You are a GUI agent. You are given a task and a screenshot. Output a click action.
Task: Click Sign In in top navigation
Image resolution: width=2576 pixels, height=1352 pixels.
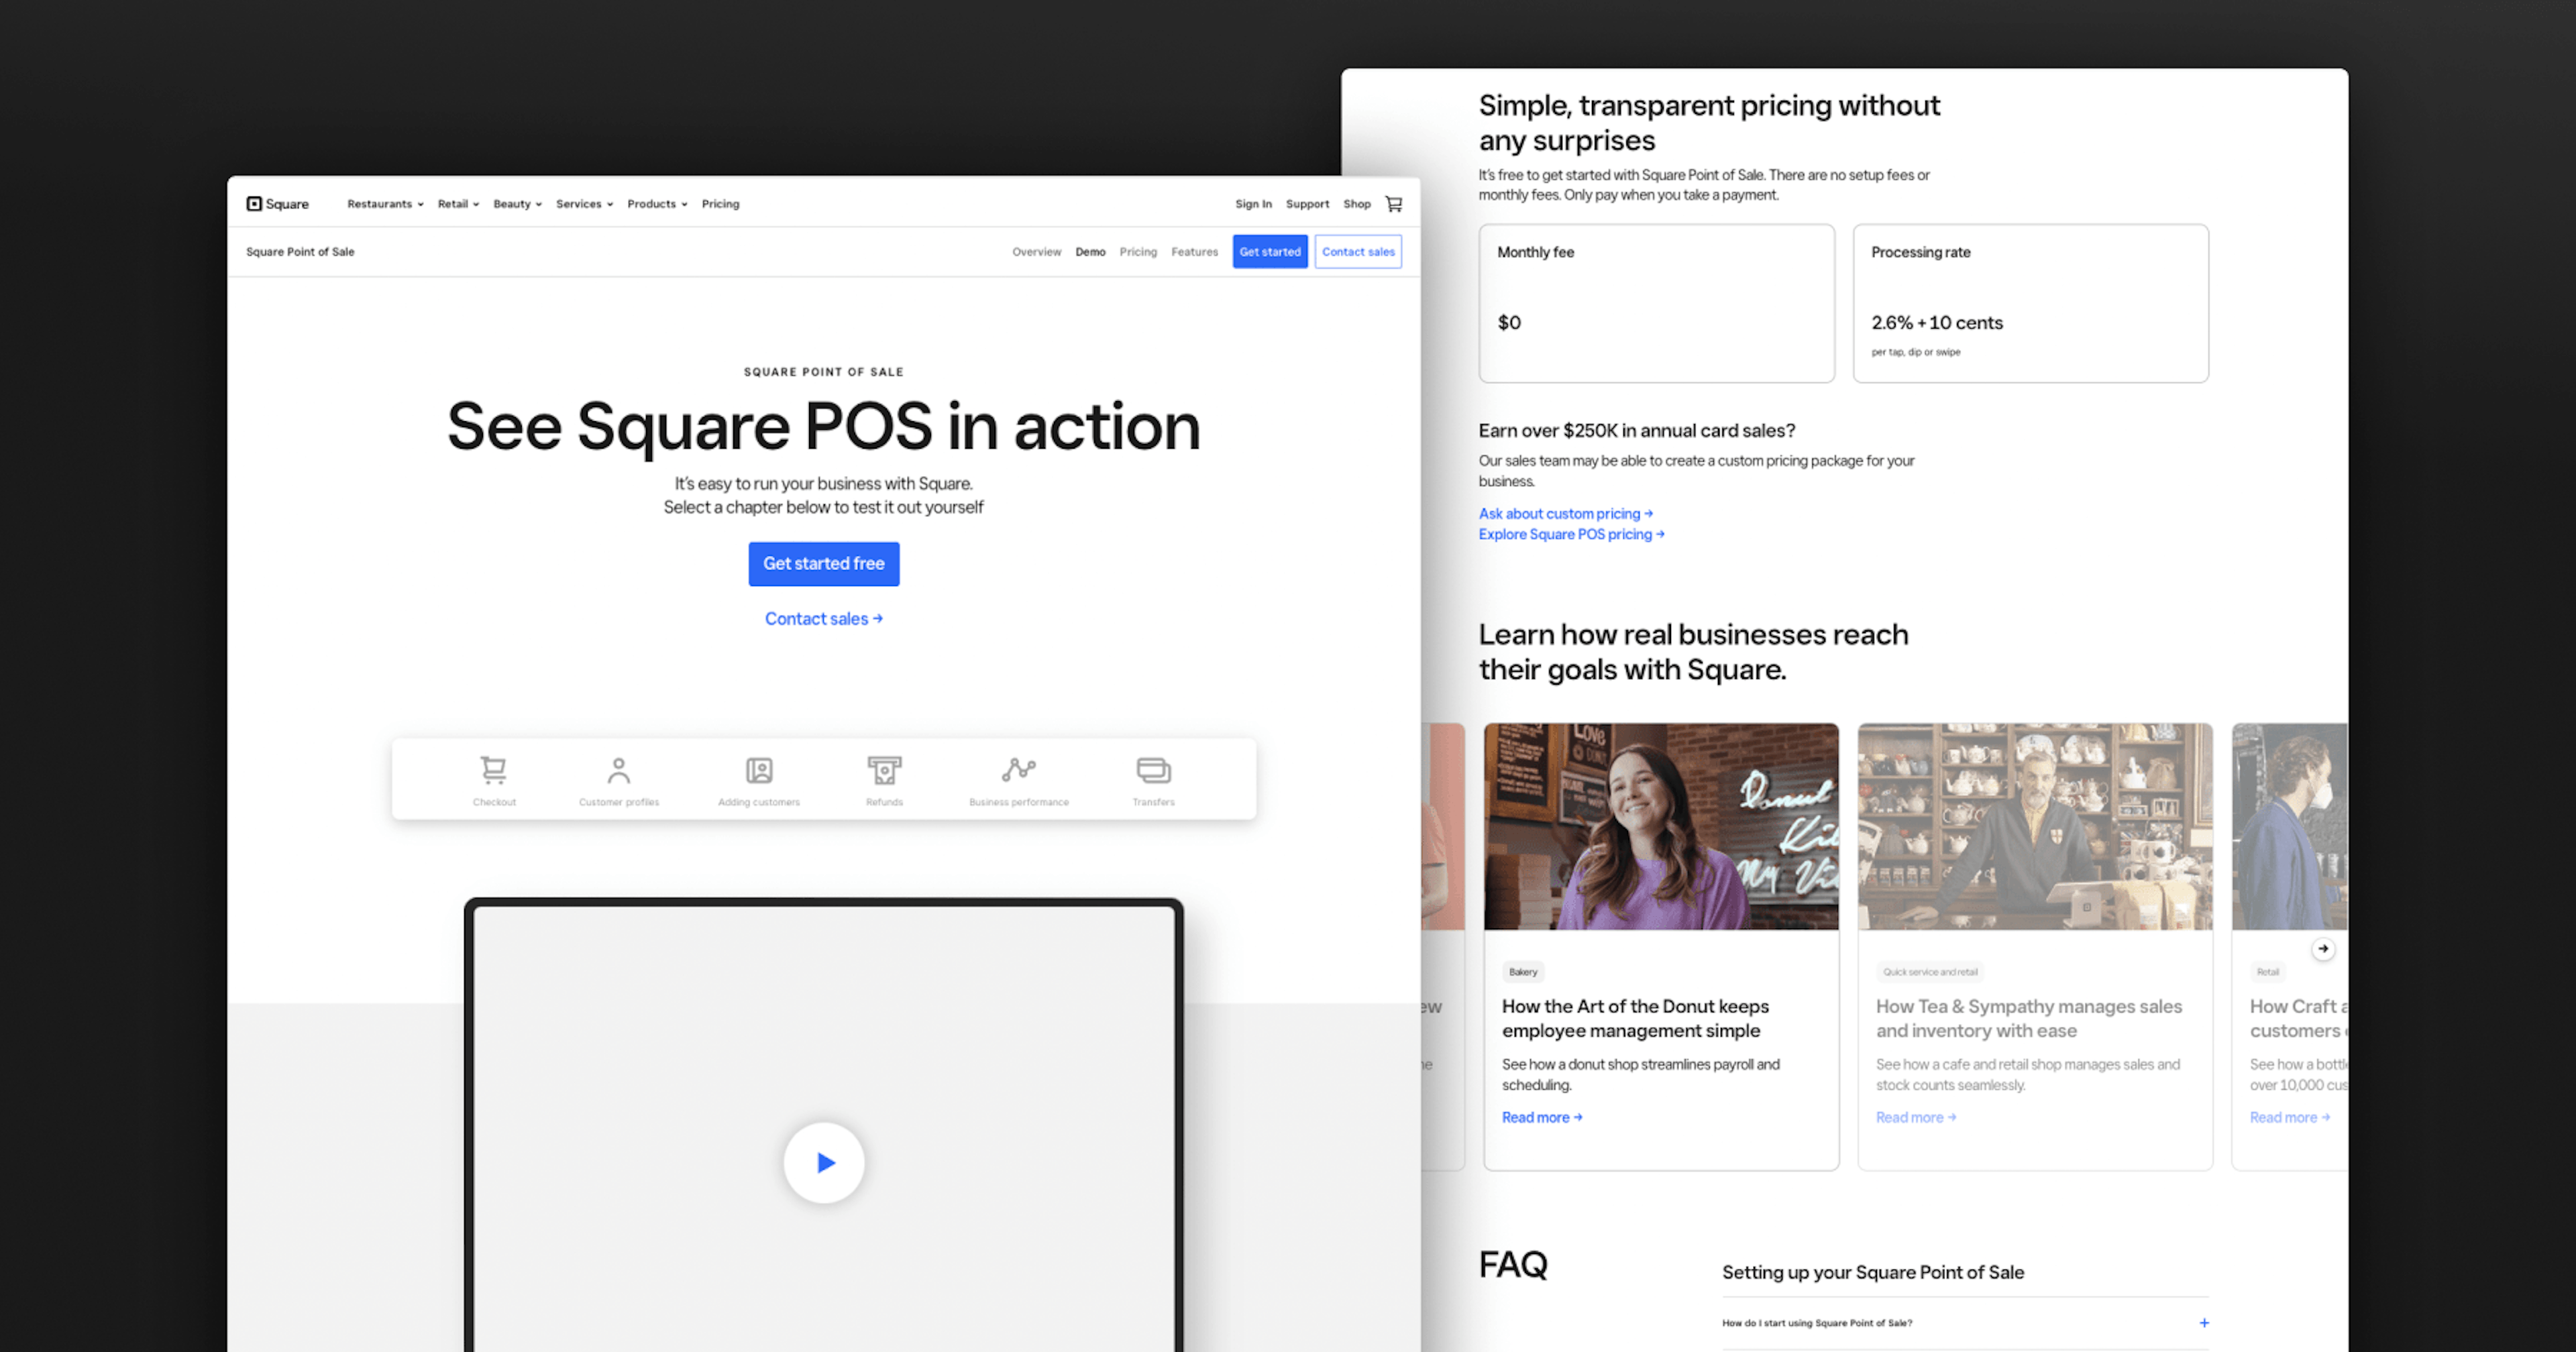click(x=1254, y=203)
